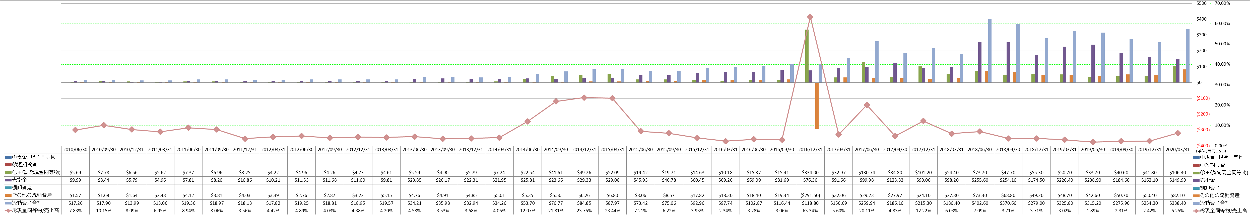Click the $9.99 accounts receivable cell

click(x=75, y=180)
